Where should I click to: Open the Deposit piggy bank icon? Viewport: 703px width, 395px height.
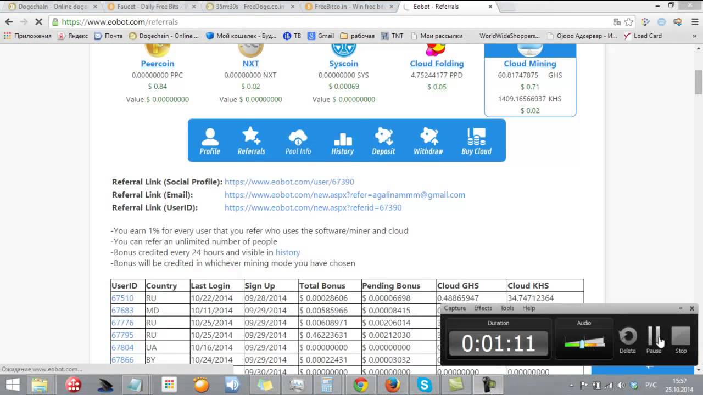click(x=383, y=141)
